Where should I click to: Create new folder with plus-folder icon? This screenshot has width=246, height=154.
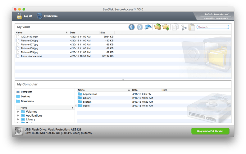(166, 27)
